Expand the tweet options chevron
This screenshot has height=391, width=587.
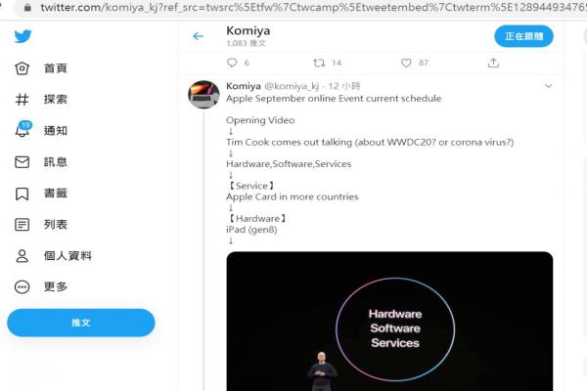549,86
